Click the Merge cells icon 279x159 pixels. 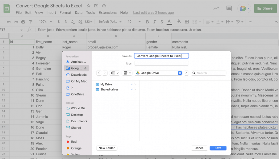(x=195, y=22)
